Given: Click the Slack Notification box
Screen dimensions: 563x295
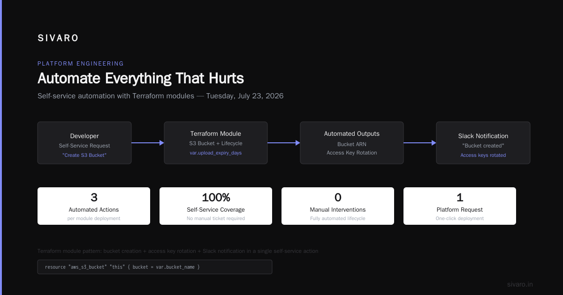Looking at the screenshot, I should (x=483, y=143).
